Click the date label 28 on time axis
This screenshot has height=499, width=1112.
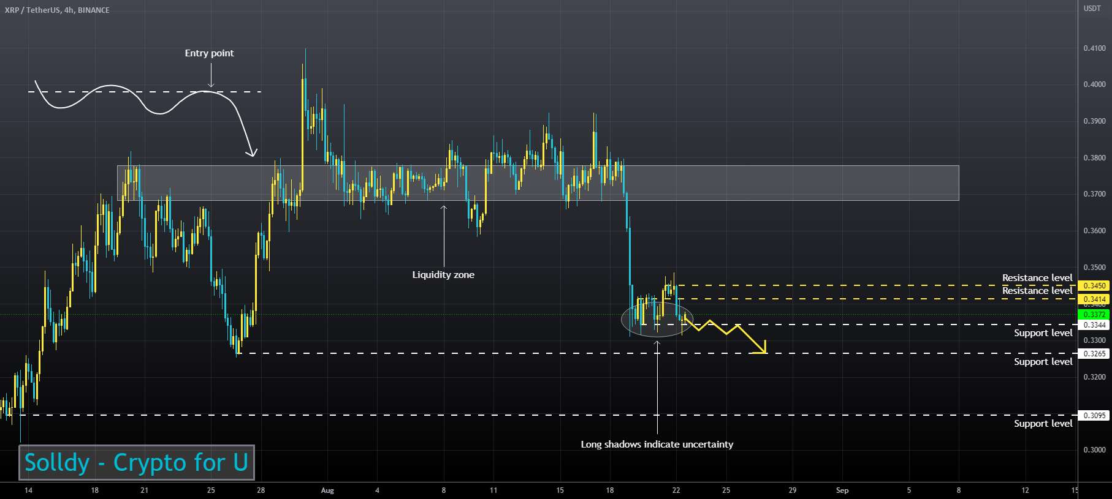tap(261, 490)
